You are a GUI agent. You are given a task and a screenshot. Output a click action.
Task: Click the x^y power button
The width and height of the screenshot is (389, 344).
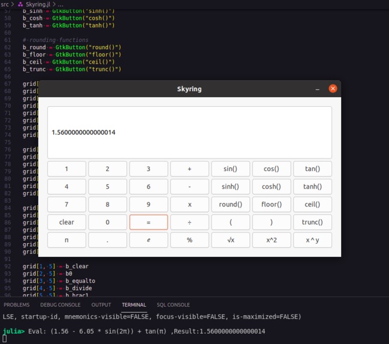[x=312, y=240]
